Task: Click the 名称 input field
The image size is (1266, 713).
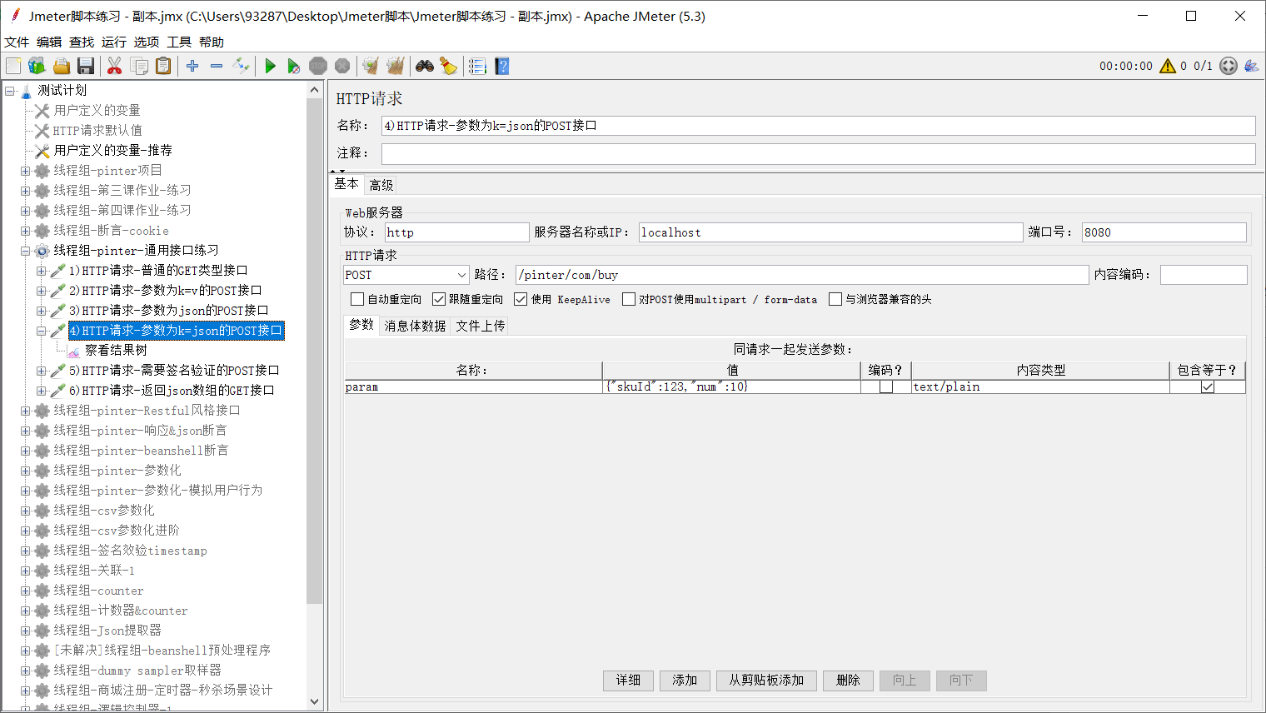Action: 818,126
